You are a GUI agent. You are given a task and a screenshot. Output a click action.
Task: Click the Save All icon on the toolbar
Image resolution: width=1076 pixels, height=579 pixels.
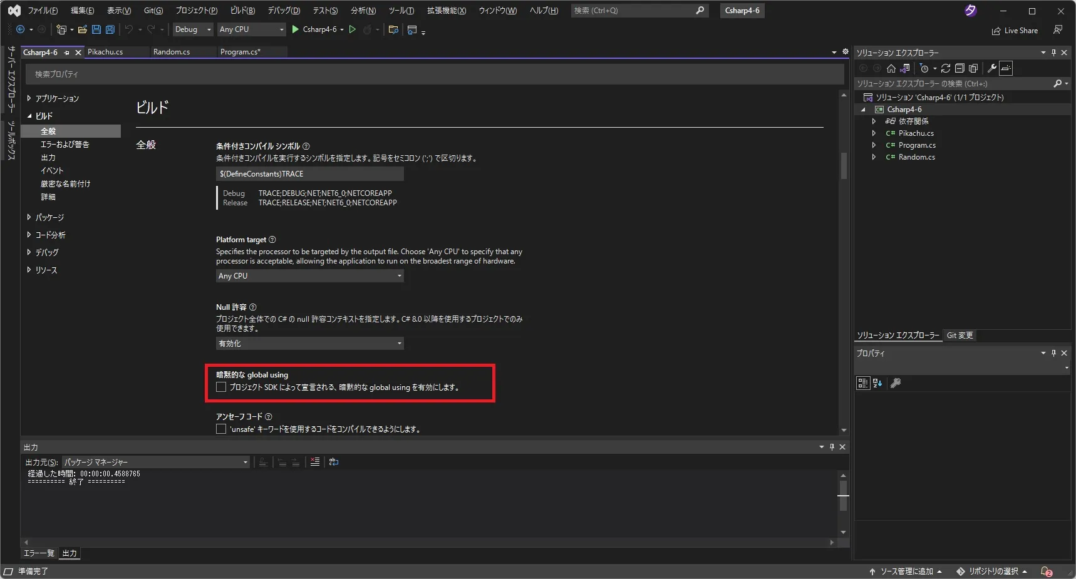point(110,29)
